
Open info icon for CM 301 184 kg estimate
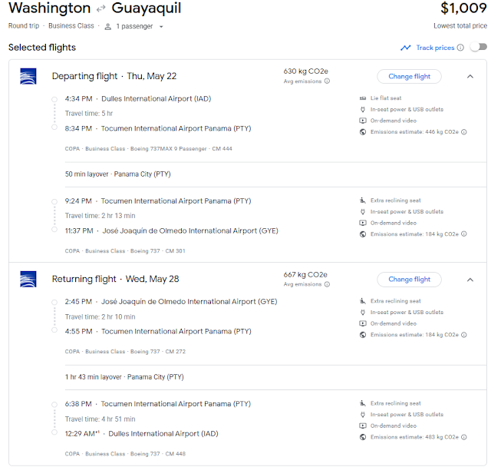(x=464, y=233)
